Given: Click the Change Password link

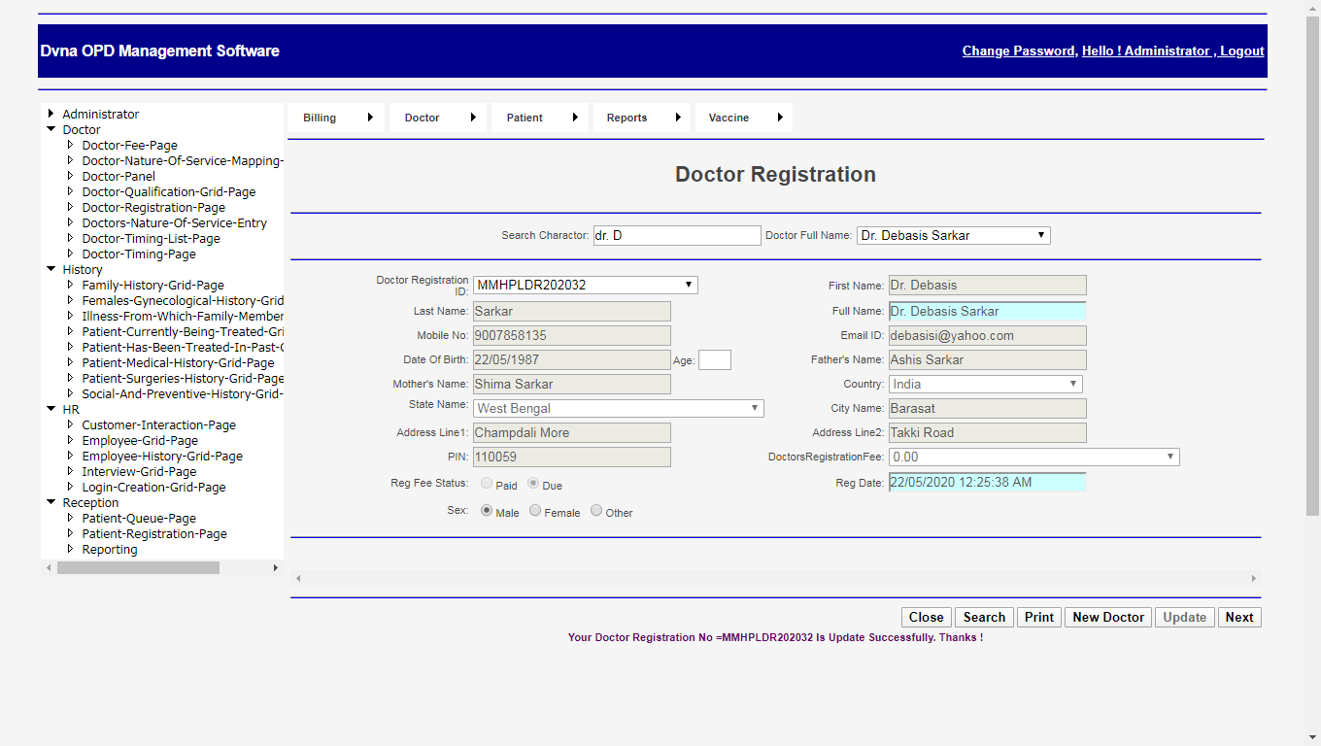Looking at the screenshot, I should tap(1018, 51).
